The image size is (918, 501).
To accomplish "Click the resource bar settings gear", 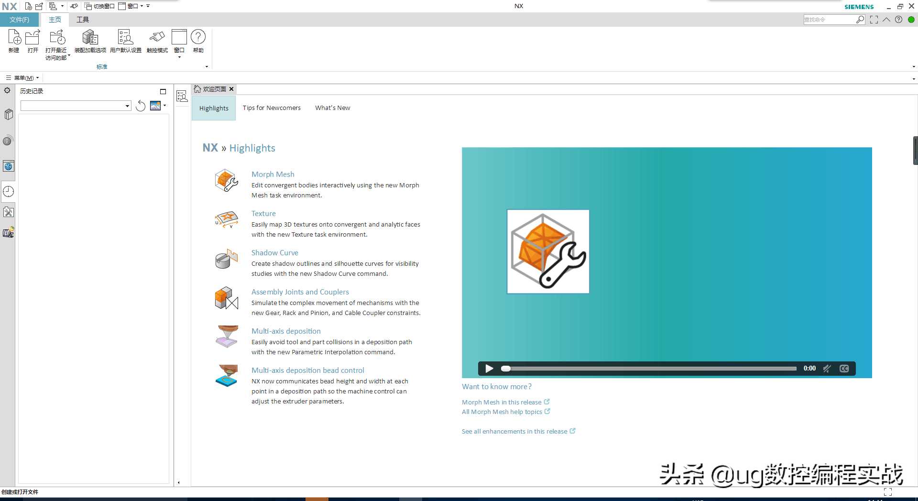I will pos(7,90).
